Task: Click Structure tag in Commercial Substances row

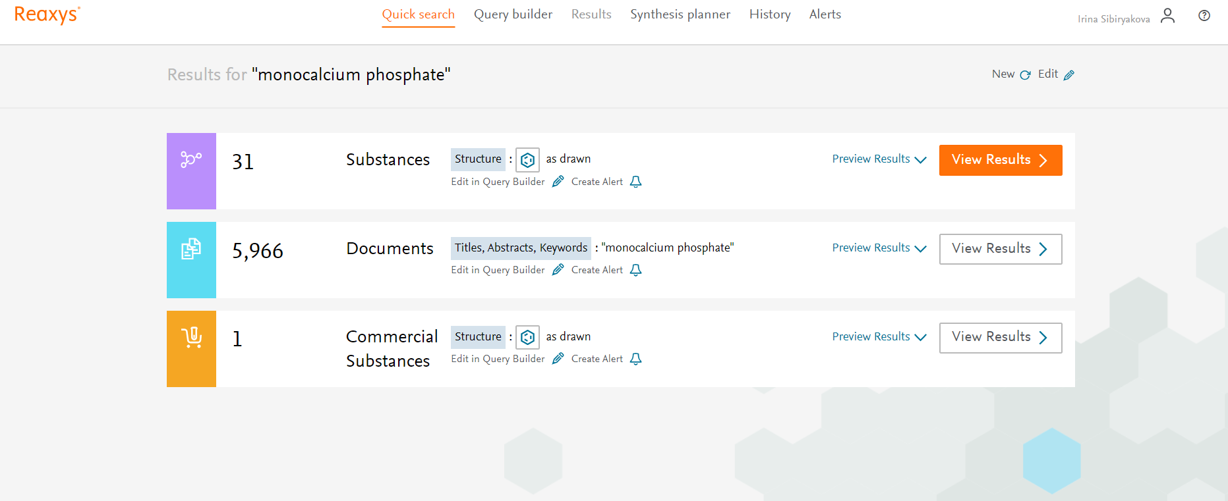Action: [478, 337]
